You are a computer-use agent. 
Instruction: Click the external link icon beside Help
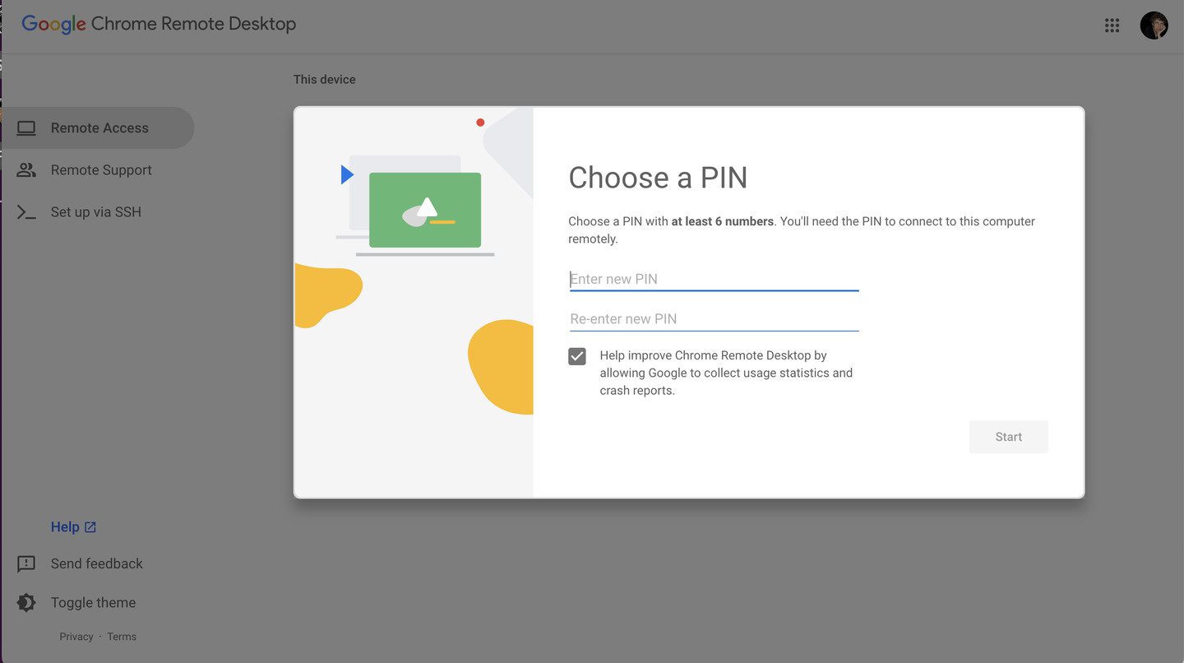[x=90, y=527]
